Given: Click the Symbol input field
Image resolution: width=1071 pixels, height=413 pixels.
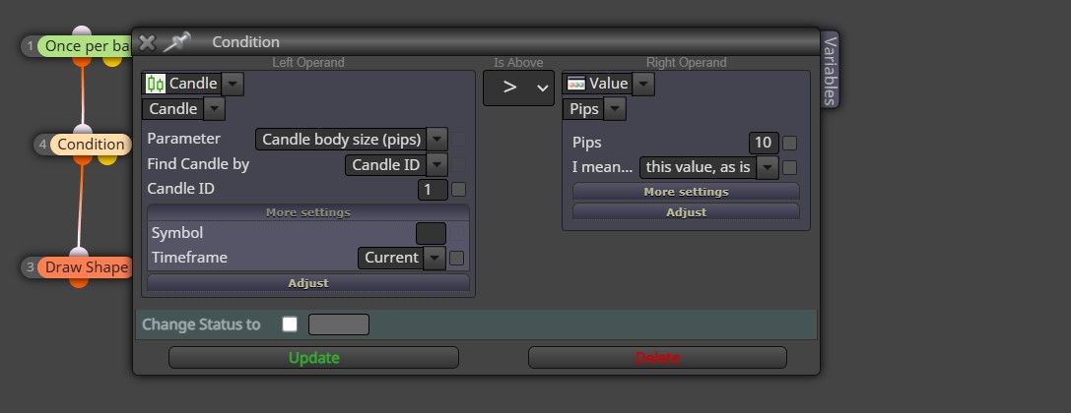Looking at the screenshot, I should click(x=431, y=233).
